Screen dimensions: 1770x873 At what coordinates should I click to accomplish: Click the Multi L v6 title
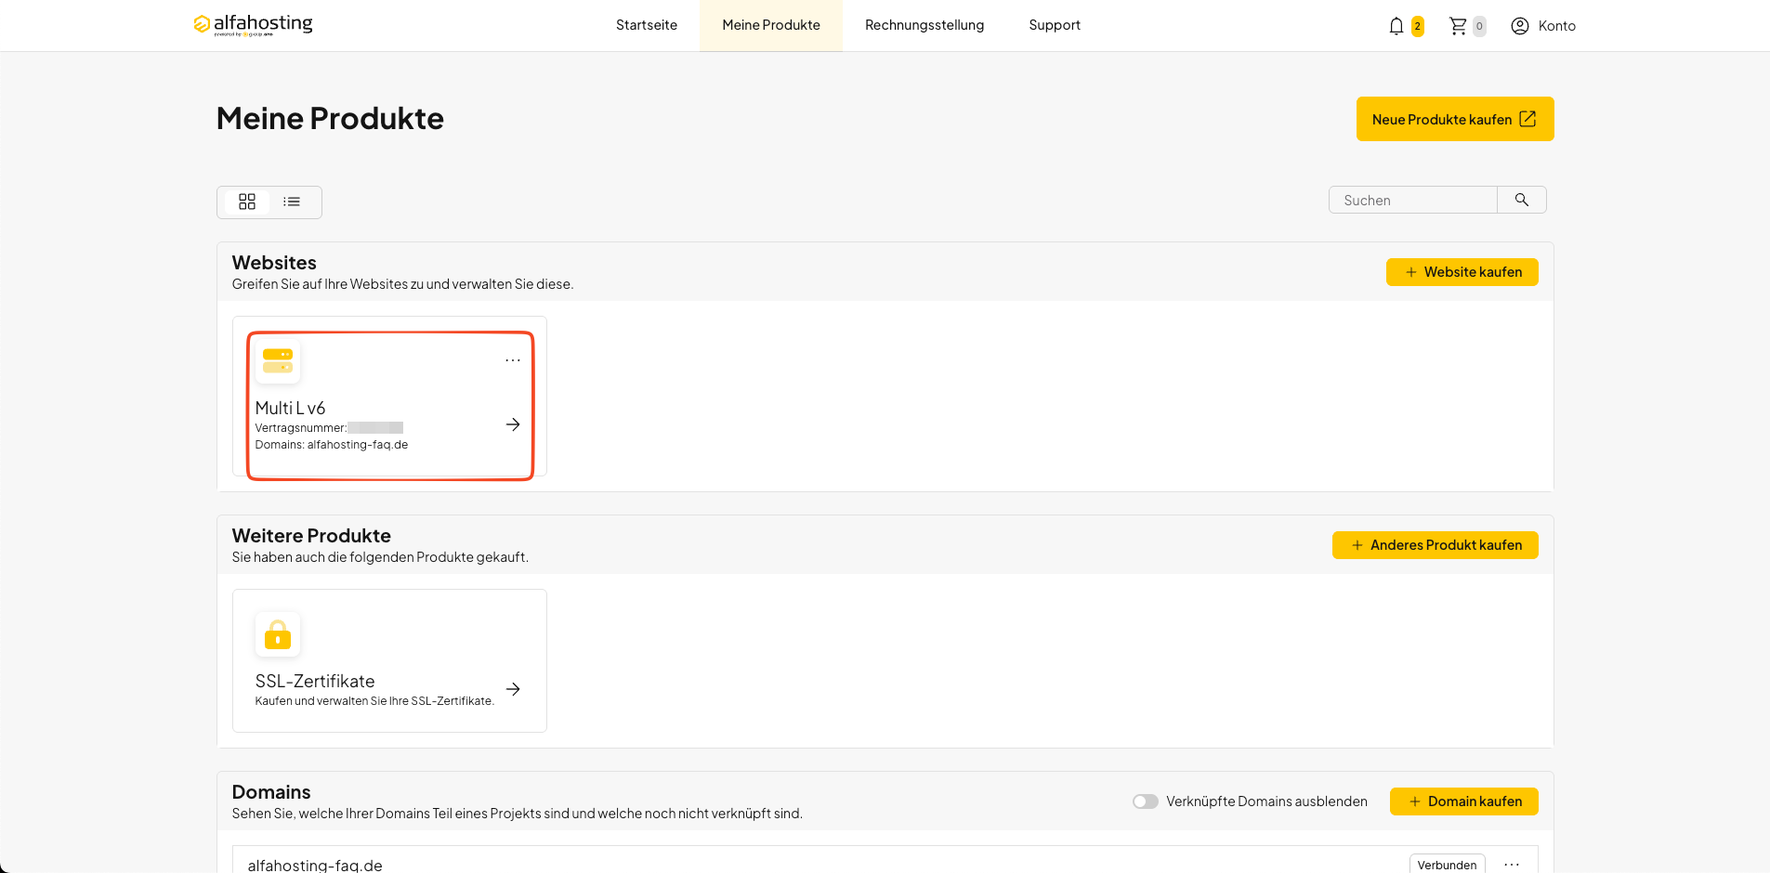tap(290, 408)
